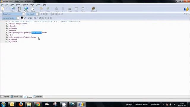This screenshot has width=190, height=107.
Task: Click the Undo toolbar icon
Action: pos(41,9)
